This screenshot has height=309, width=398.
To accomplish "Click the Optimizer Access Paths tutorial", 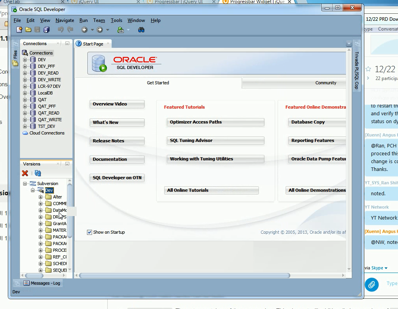I will coord(215,122).
